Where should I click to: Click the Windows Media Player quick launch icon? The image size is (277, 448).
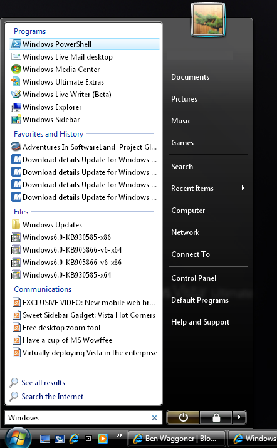(x=103, y=438)
